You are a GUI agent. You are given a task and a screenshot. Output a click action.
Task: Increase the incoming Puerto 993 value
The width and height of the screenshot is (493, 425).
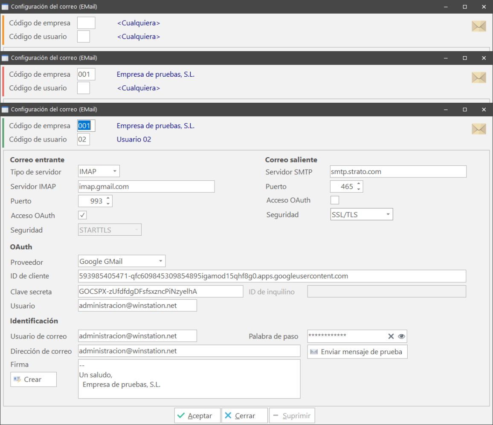point(108,198)
